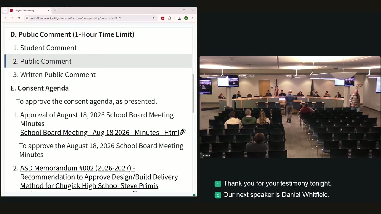This screenshot has height=214, width=381.
Task: Click the address bar URL field
Action: (89, 18)
